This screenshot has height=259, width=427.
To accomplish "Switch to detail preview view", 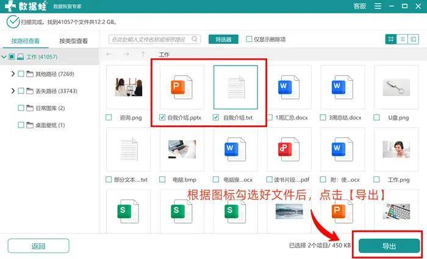I will point(414,39).
